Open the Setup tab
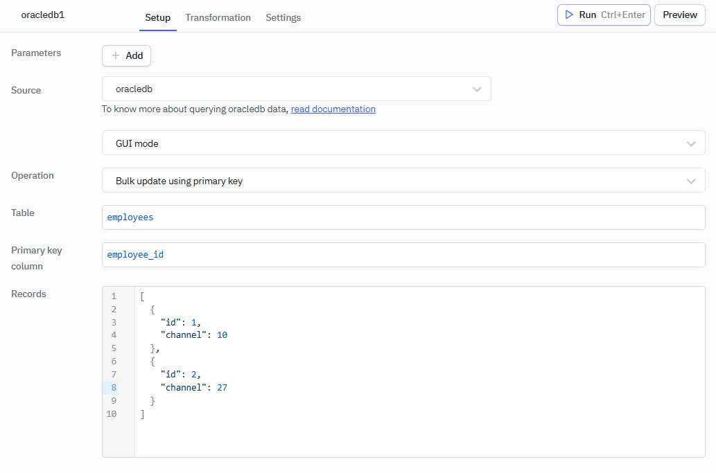 pyautogui.click(x=157, y=17)
